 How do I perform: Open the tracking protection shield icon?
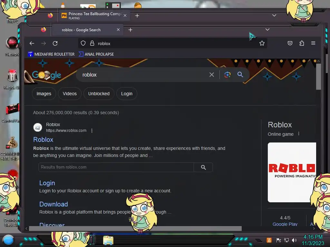click(x=83, y=43)
